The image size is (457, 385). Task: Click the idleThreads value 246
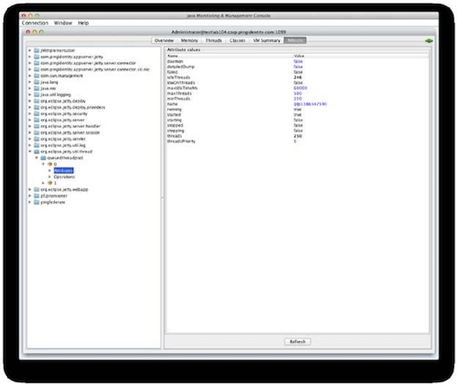(x=298, y=78)
